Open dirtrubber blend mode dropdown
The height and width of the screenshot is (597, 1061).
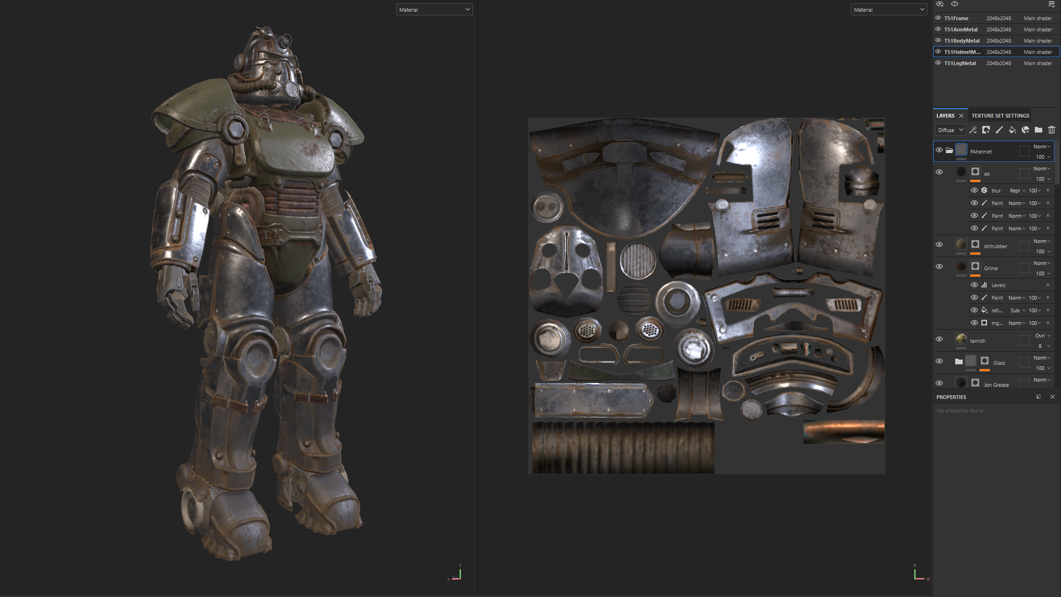[x=1042, y=242]
